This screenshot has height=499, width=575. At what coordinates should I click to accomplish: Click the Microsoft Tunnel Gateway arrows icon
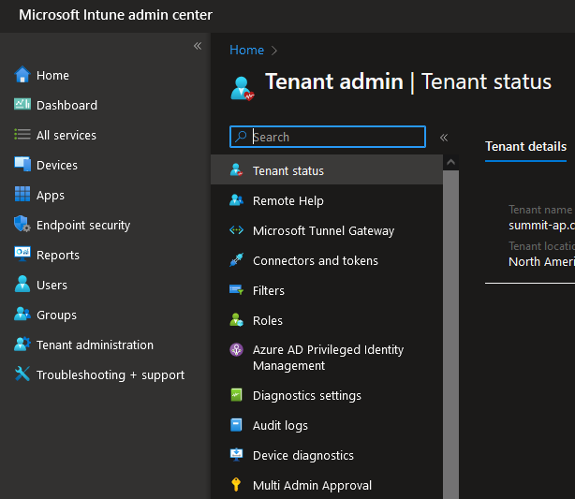(237, 230)
